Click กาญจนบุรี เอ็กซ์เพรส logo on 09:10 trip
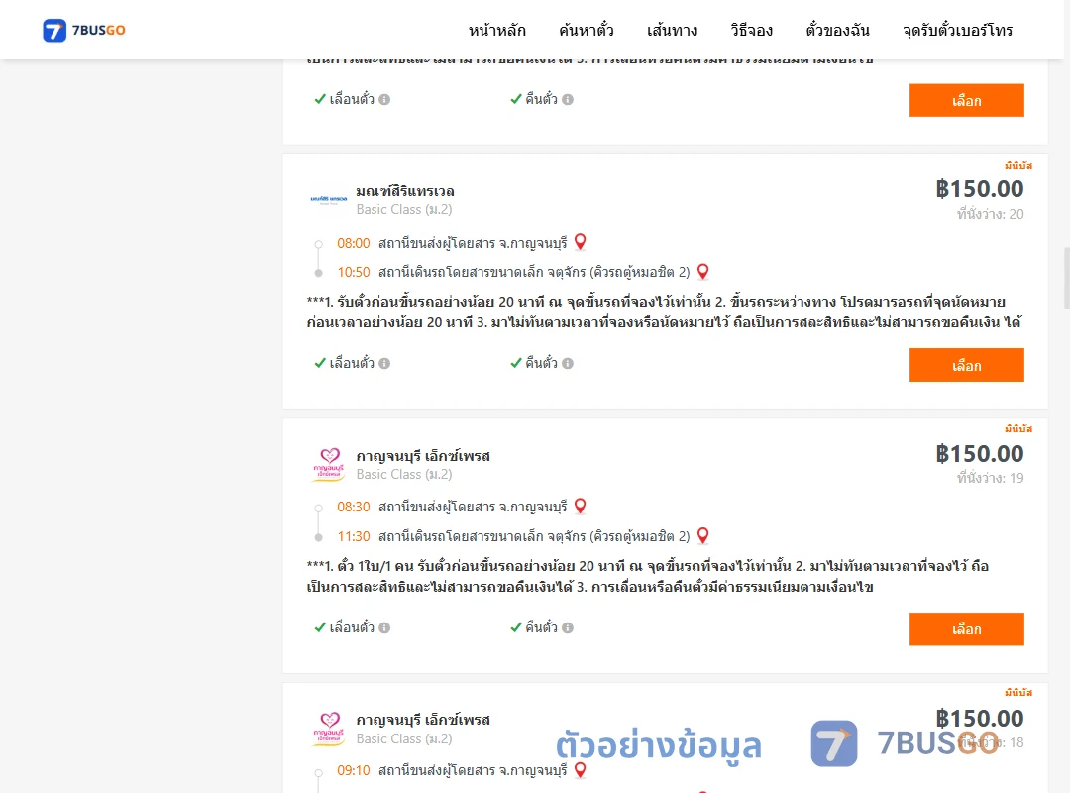 coord(329,729)
